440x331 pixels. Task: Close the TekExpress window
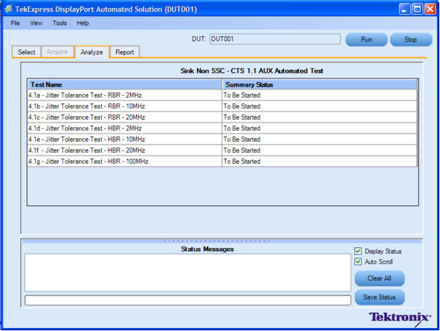[x=430, y=9]
